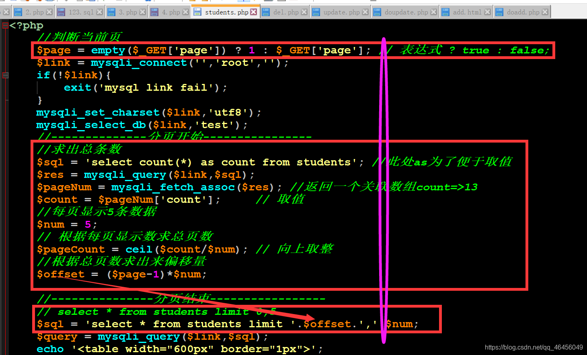Close the 4.php tab
The height and width of the screenshot is (355, 587).
(x=185, y=12)
